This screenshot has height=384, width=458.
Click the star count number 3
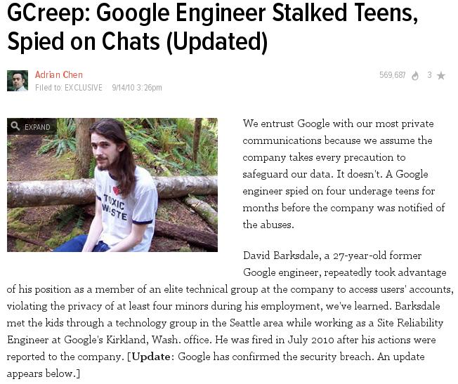click(429, 75)
